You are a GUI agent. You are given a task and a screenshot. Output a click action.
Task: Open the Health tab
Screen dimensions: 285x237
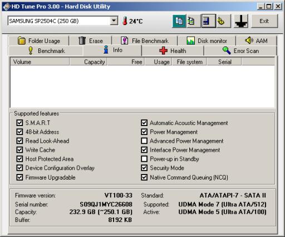[173, 51]
